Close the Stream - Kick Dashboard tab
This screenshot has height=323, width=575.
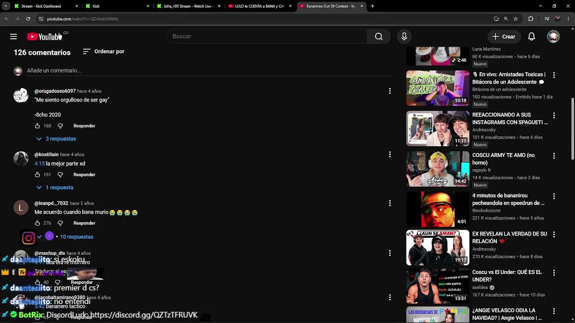76,6
